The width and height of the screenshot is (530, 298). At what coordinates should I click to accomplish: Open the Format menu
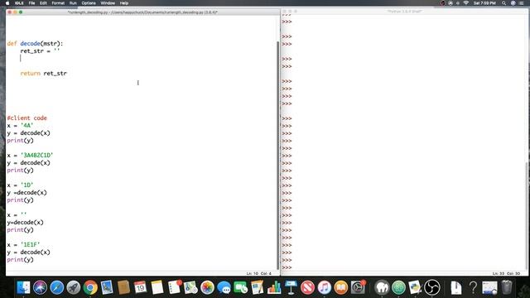point(58,3)
